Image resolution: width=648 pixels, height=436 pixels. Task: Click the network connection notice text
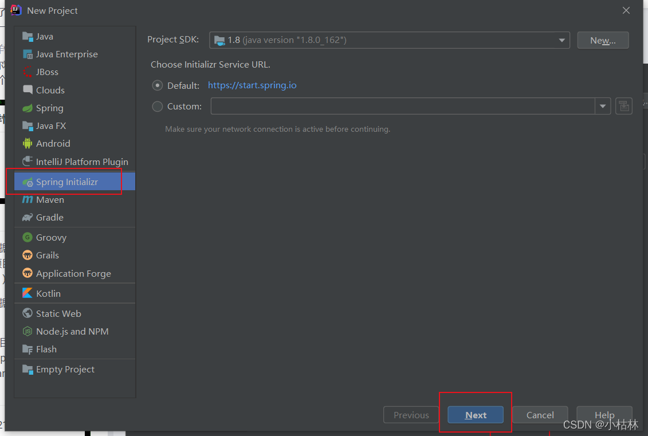point(278,129)
